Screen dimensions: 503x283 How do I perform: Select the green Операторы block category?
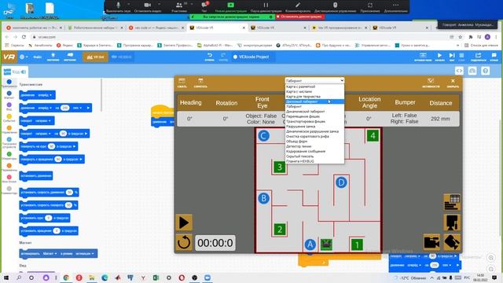9,154
